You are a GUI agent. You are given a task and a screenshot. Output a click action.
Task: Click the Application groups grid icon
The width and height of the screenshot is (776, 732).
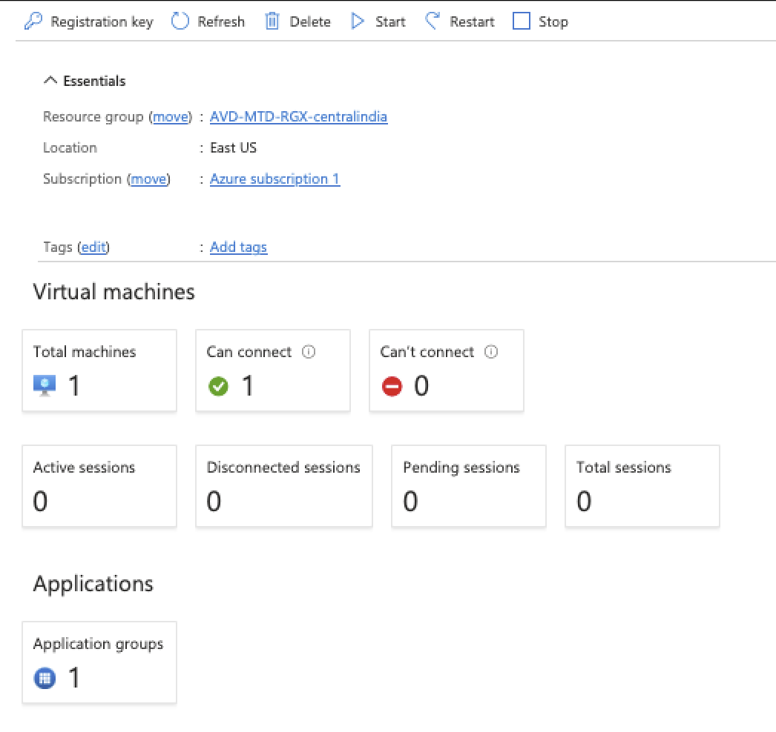point(45,678)
